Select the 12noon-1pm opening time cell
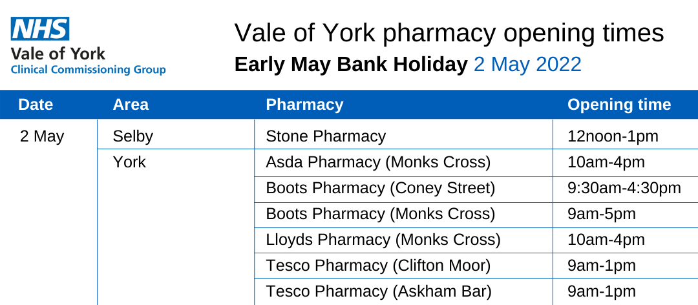698x305 pixels. tap(613, 136)
